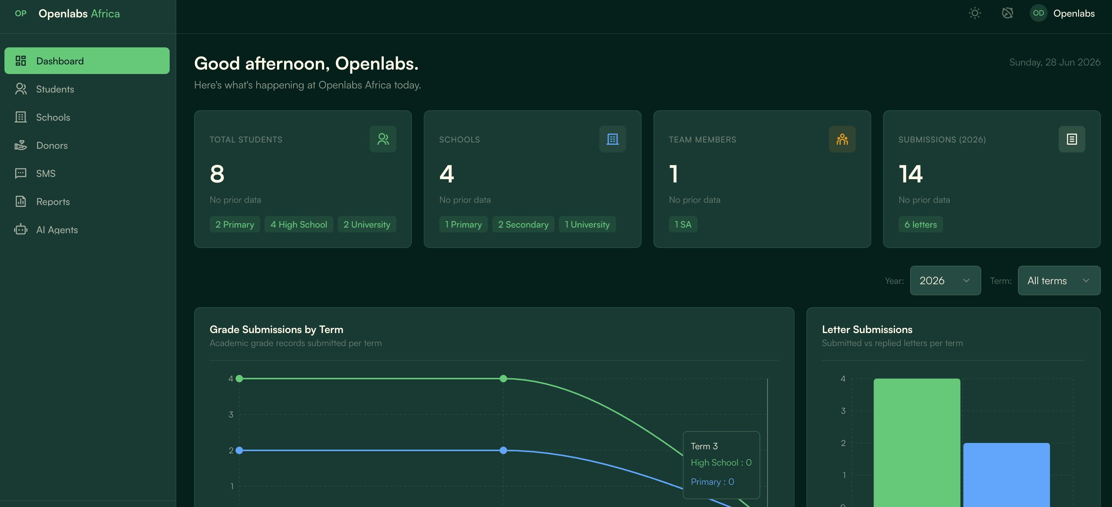Image resolution: width=1112 pixels, height=507 pixels.
Task: Click the SMS message bubble icon
Action: 21,173
